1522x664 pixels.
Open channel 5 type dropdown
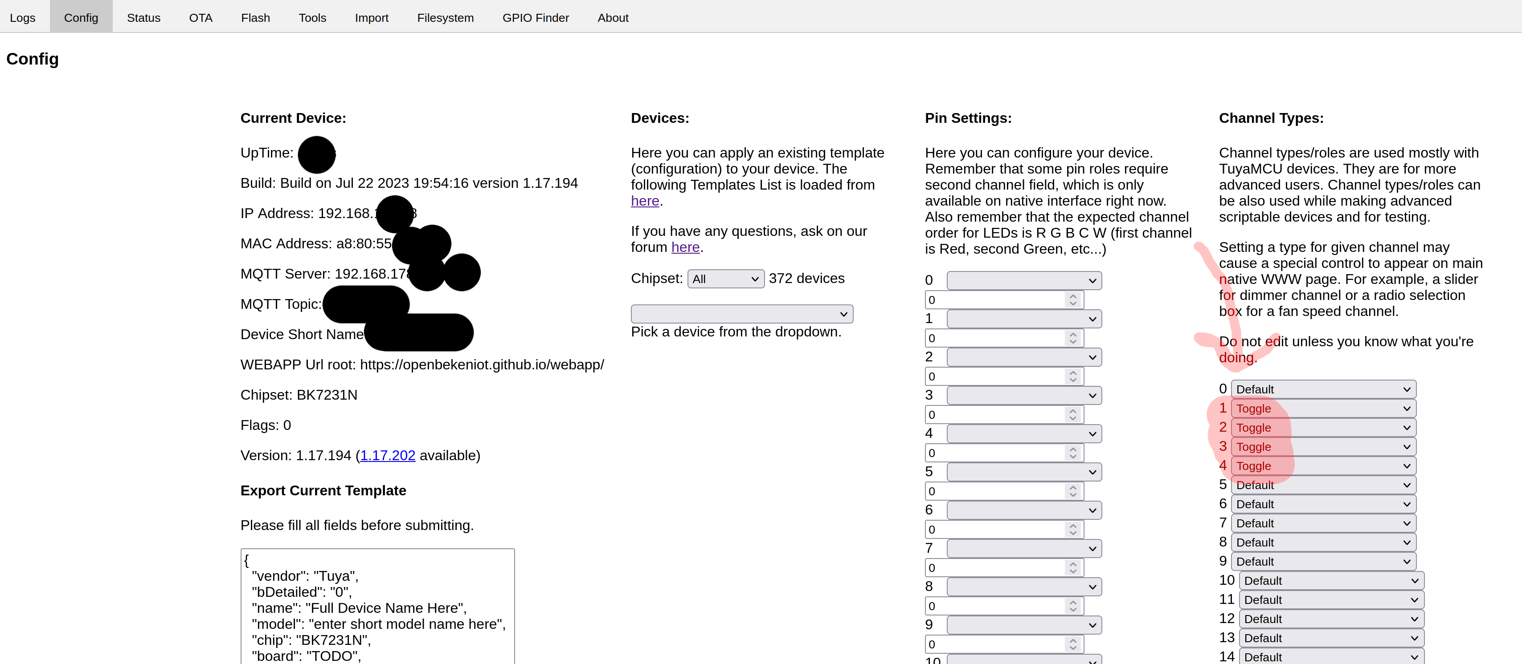pyautogui.click(x=1323, y=485)
